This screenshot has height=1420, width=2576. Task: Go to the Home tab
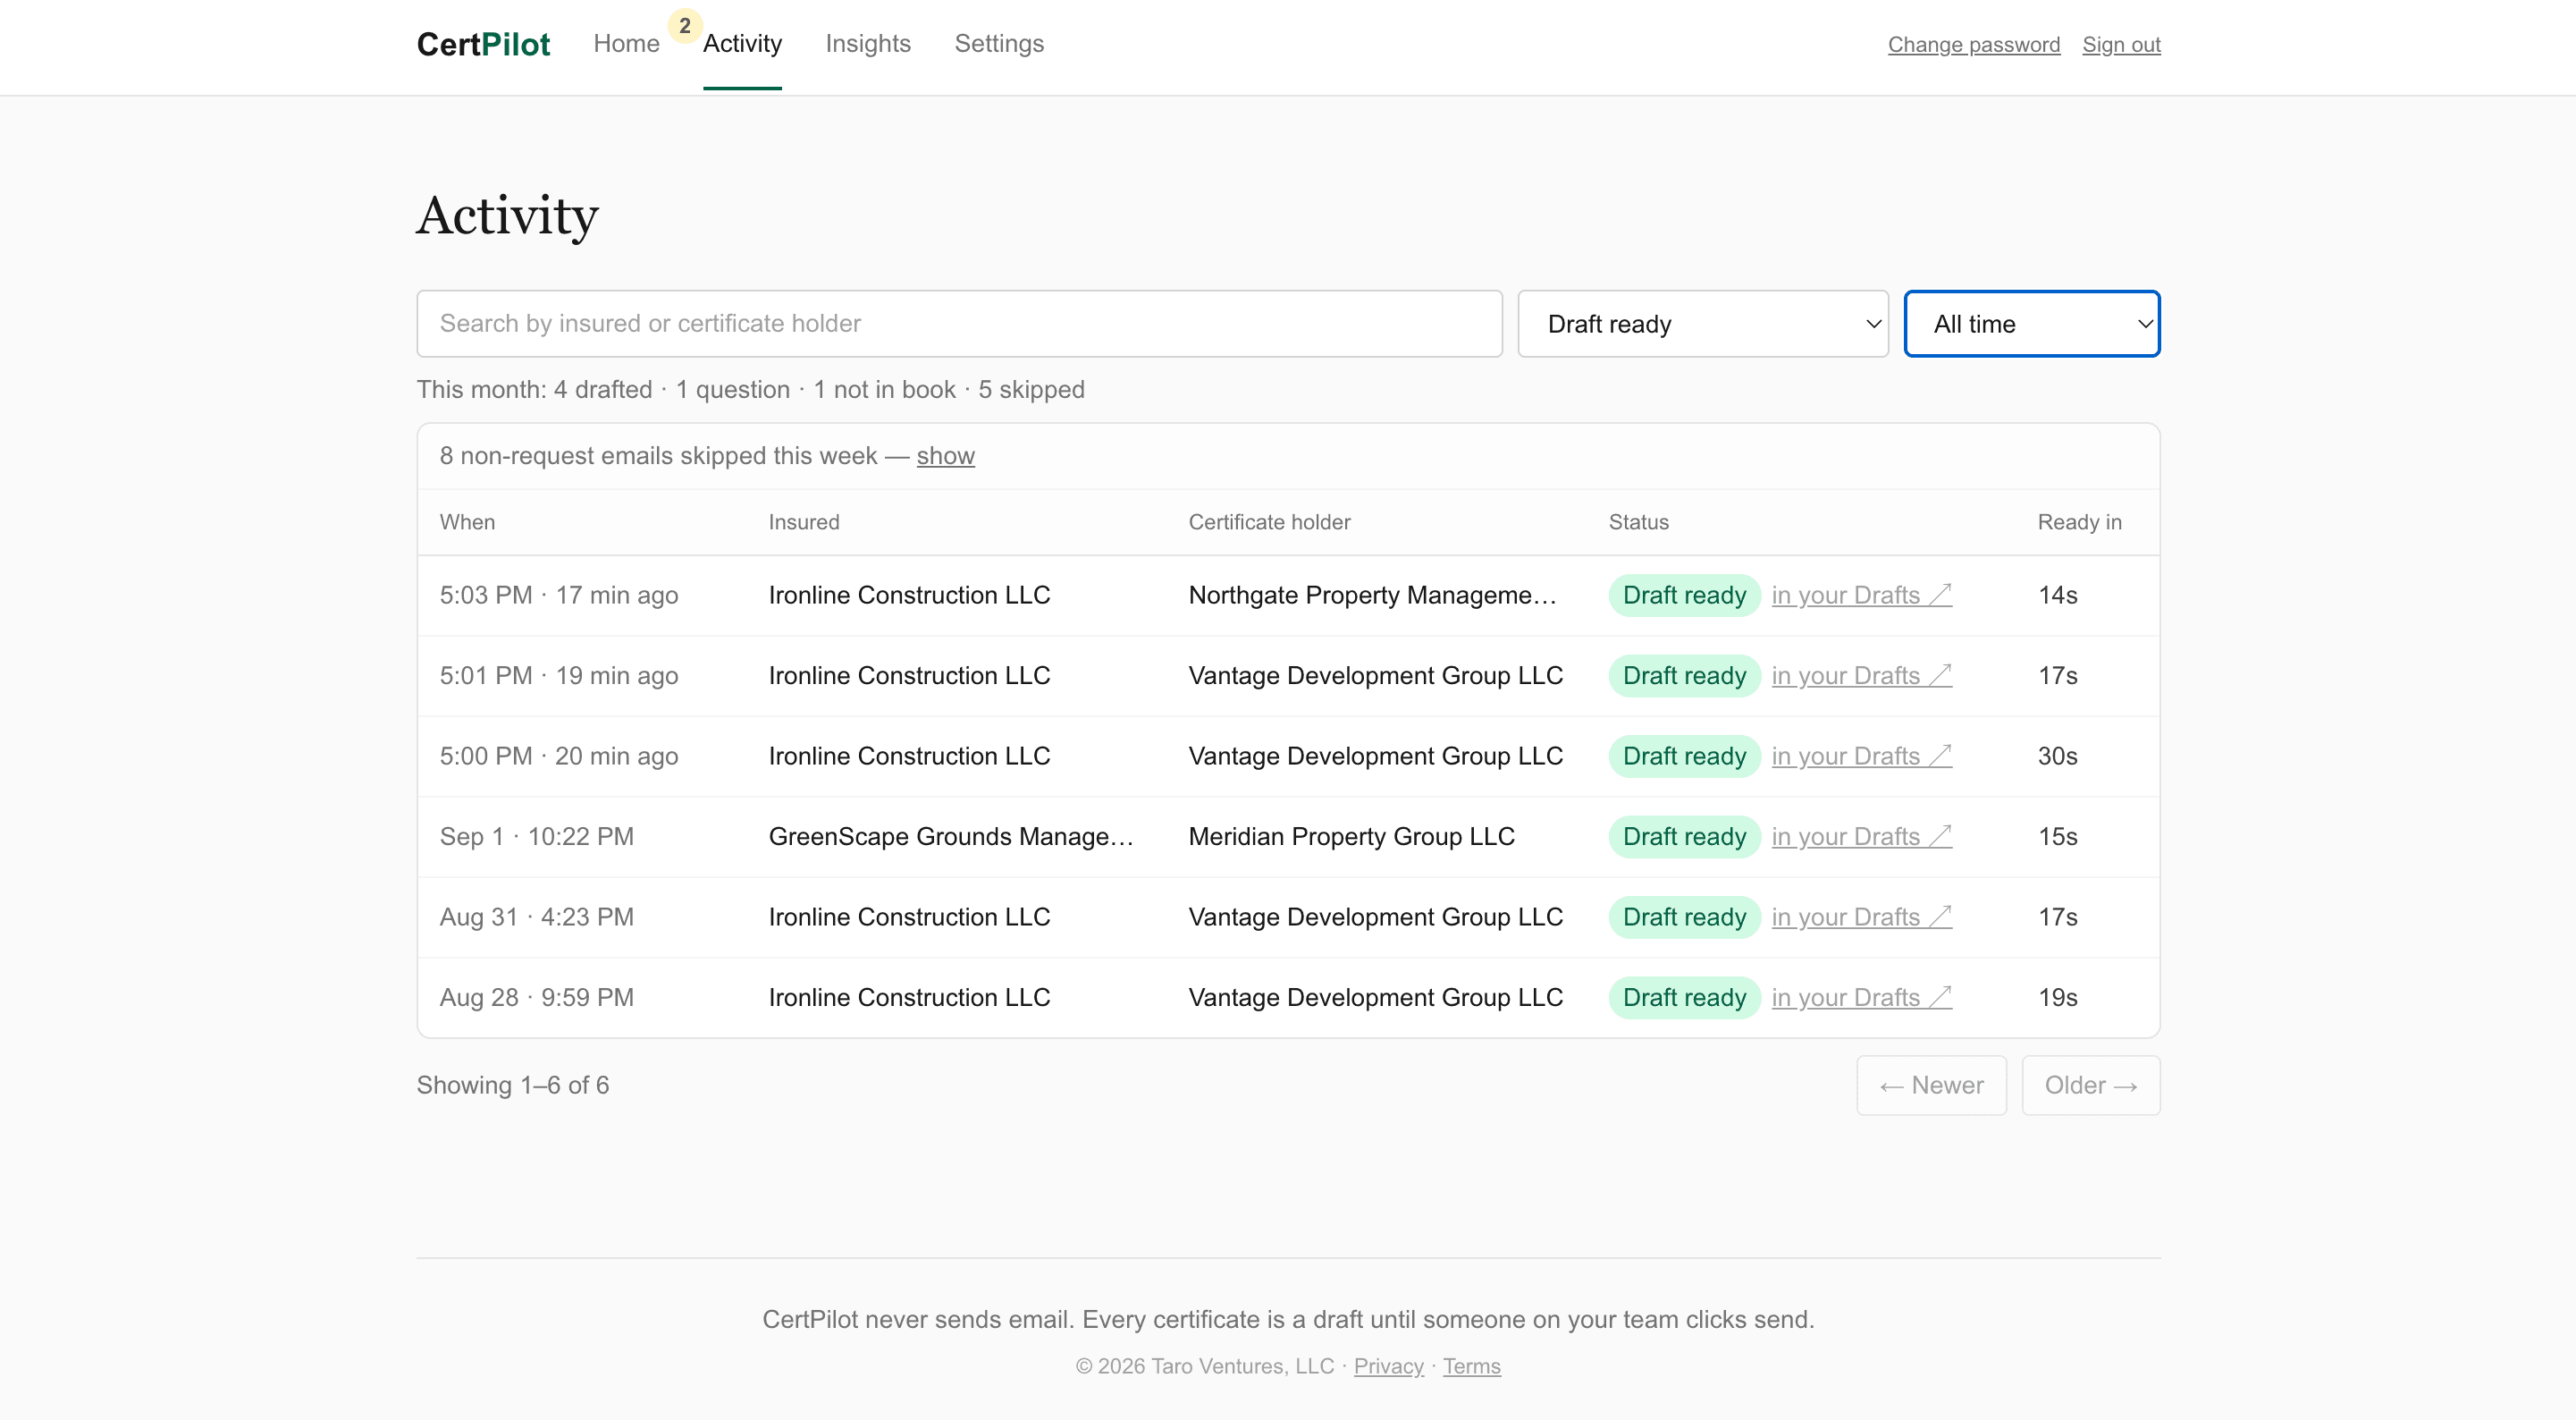click(626, 44)
